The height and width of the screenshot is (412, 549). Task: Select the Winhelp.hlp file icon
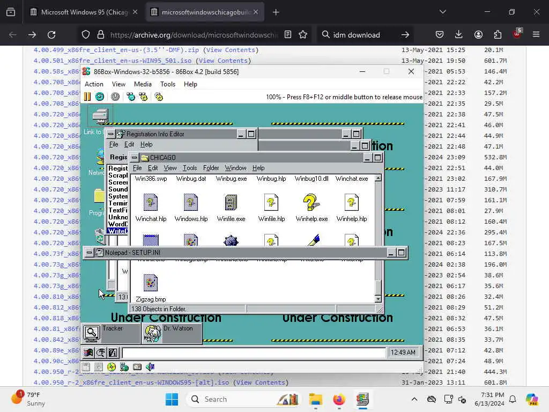352,202
